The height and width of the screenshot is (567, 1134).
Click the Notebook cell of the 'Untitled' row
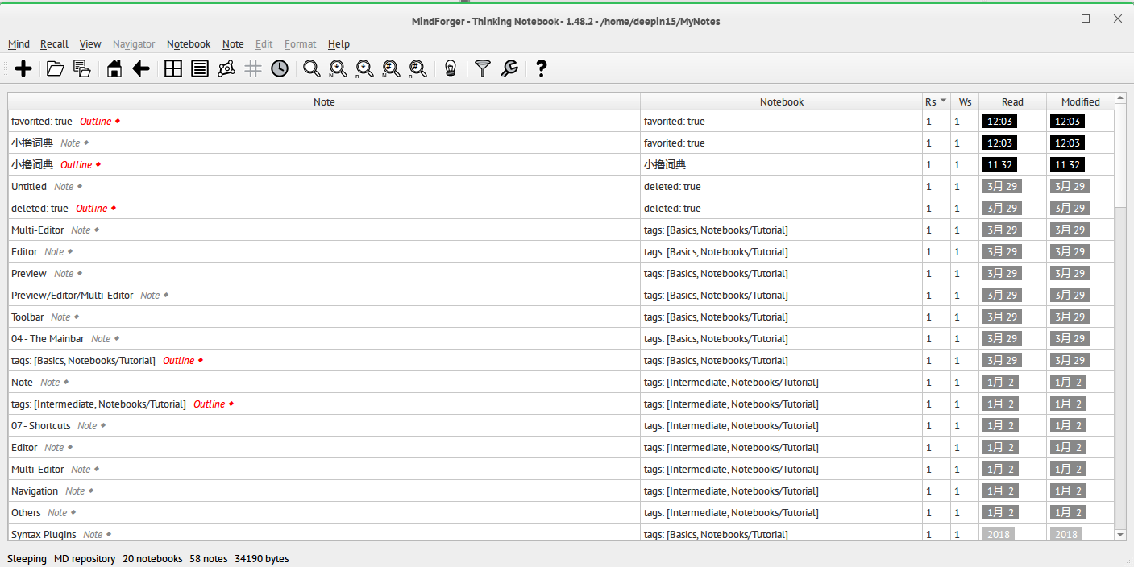coord(782,187)
